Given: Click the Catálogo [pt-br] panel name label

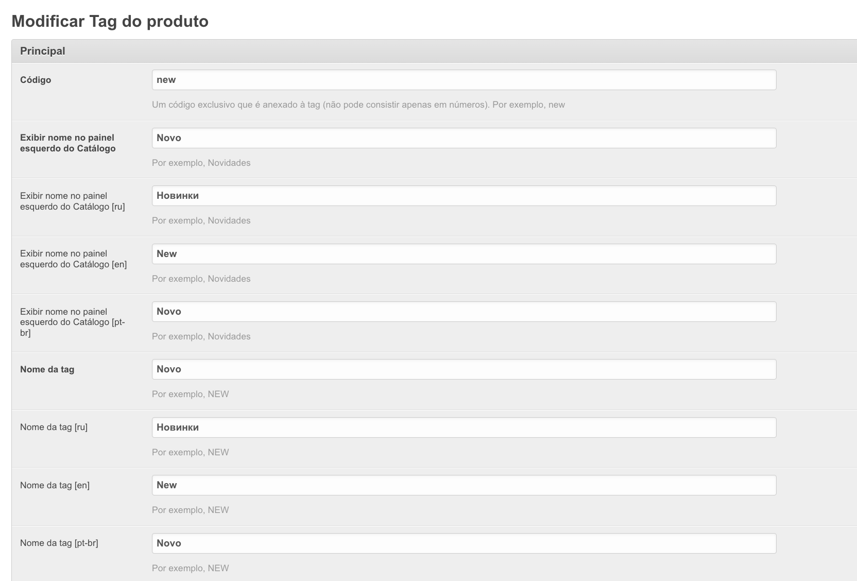Looking at the screenshot, I should pos(72,322).
